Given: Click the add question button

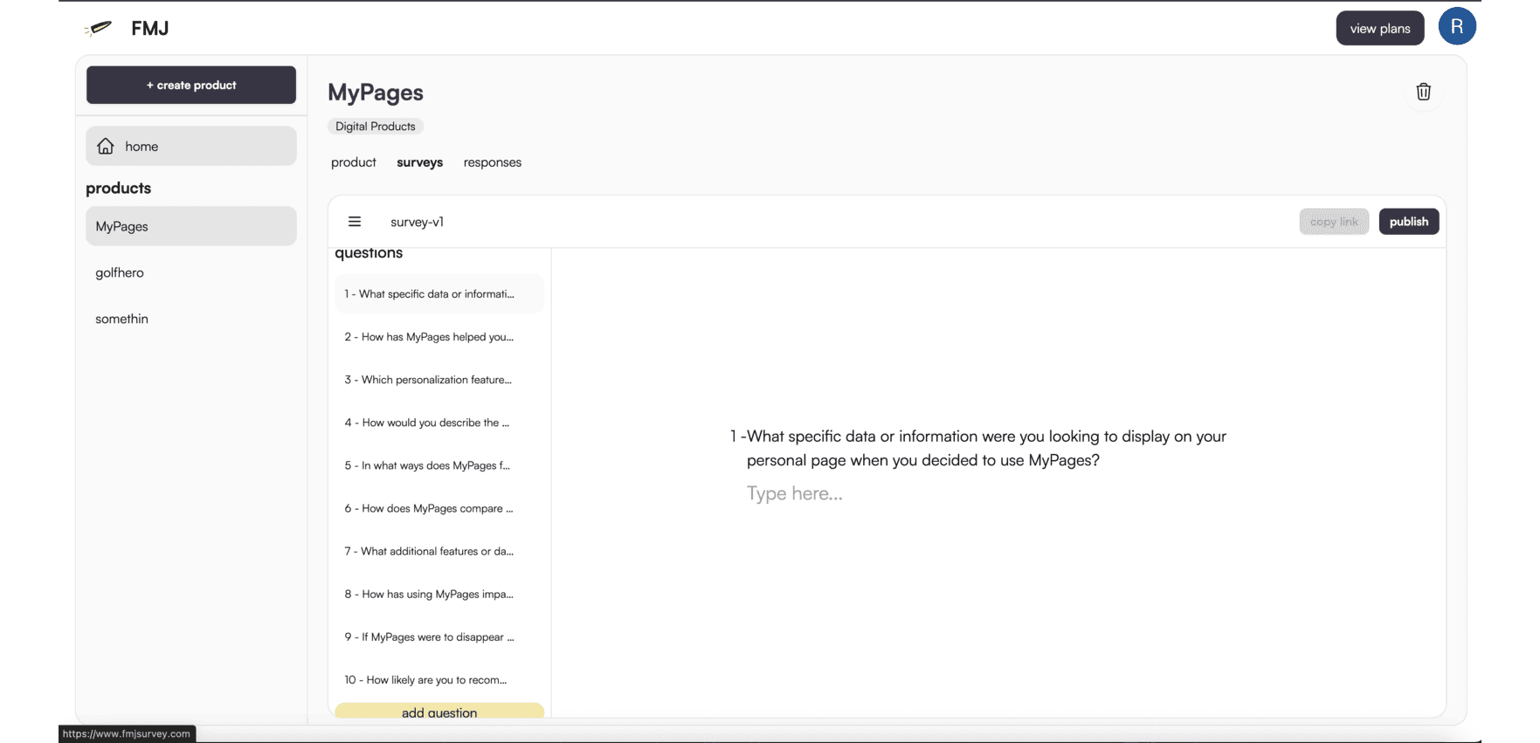Looking at the screenshot, I should coord(439,712).
